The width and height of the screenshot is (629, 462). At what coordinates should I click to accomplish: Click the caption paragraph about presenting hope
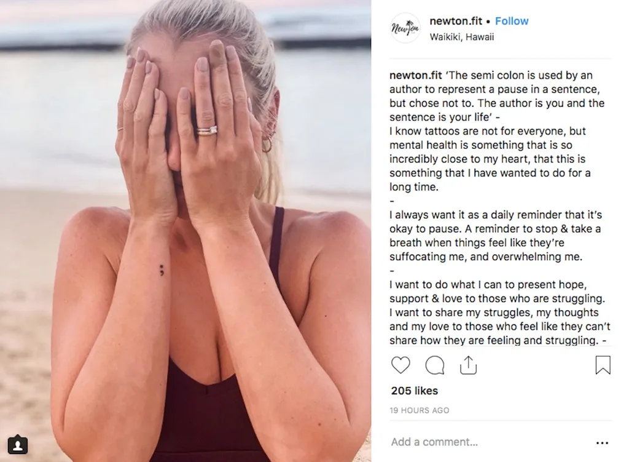[x=498, y=313]
